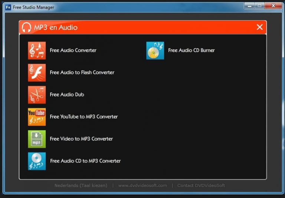Viewport: 285px width, 198px height.
Task: Click the headphones icon in the orange header
Action: pyautogui.click(x=27, y=27)
